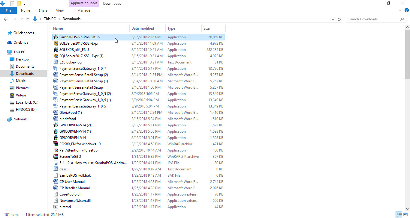Click the Properties icon in the title bar
This screenshot has width=410, height=218.
click(x=12, y=4)
